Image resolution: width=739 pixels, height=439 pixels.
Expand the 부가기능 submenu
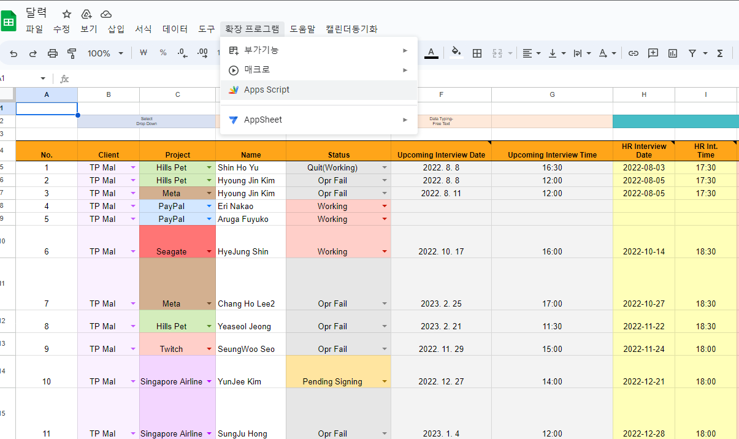(x=319, y=50)
